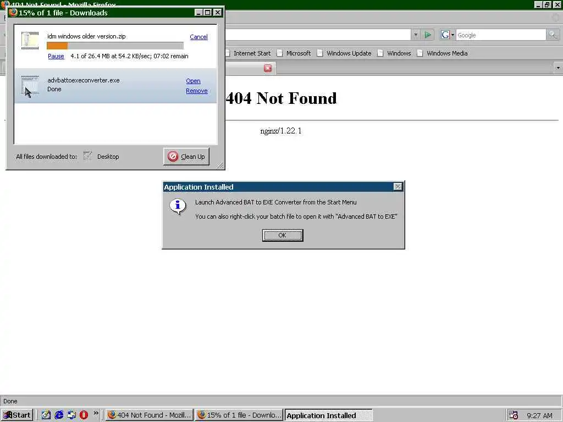
Task: Open the Windows bookmark
Action: click(x=399, y=53)
